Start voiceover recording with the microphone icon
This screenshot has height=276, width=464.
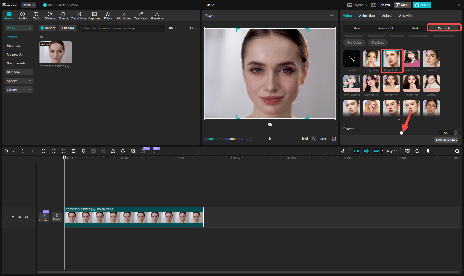[342, 151]
